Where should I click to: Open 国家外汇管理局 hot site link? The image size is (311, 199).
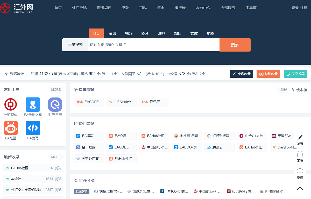pyautogui.click(x=89, y=159)
